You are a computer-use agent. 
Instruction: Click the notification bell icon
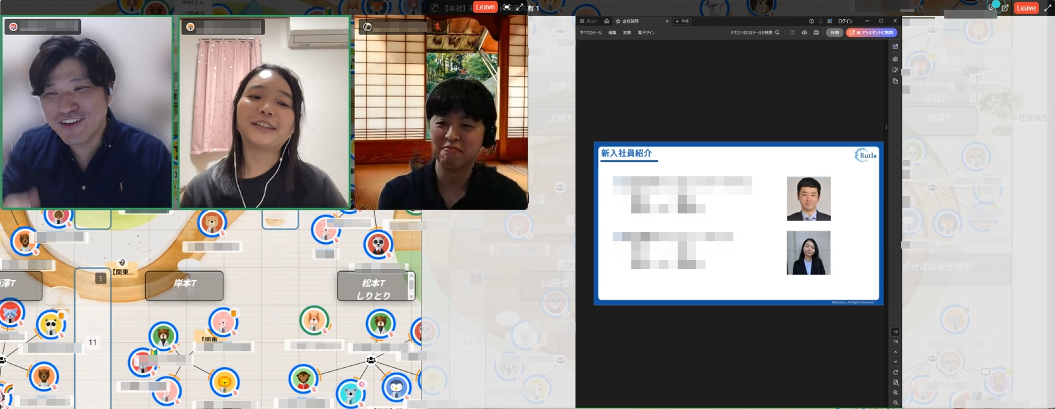click(x=820, y=21)
